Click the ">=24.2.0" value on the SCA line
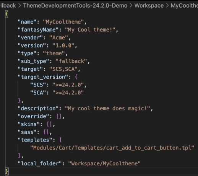The width and height of the screenshot is (198, 176). tap(68, 93)
